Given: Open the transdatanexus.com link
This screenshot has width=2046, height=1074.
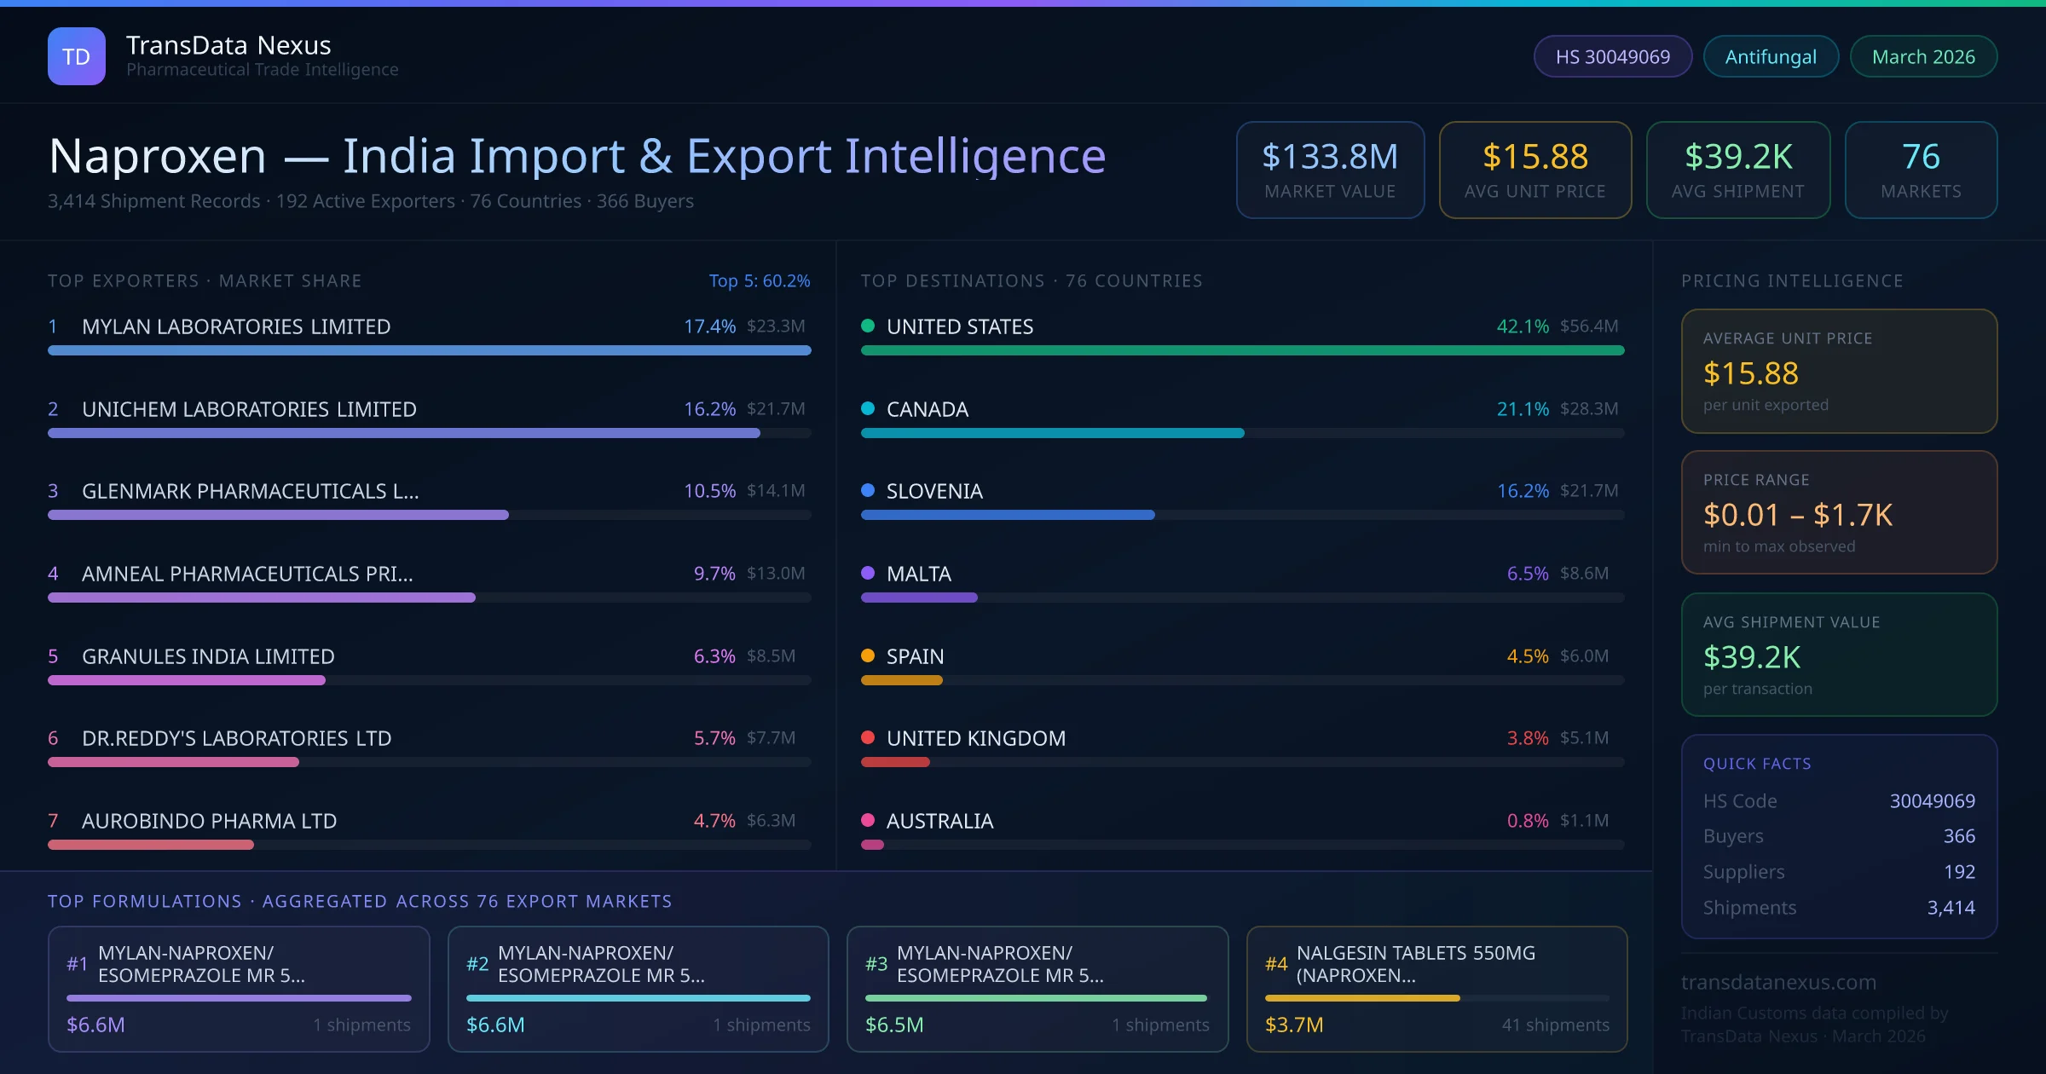Looking at the screenshot, I should tap(1778, 982).
